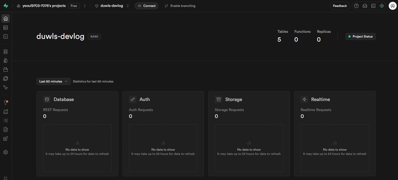This screenshot has width=398, height=180.
Task: Click the Replicas count 0
Action: pos(319,40)
